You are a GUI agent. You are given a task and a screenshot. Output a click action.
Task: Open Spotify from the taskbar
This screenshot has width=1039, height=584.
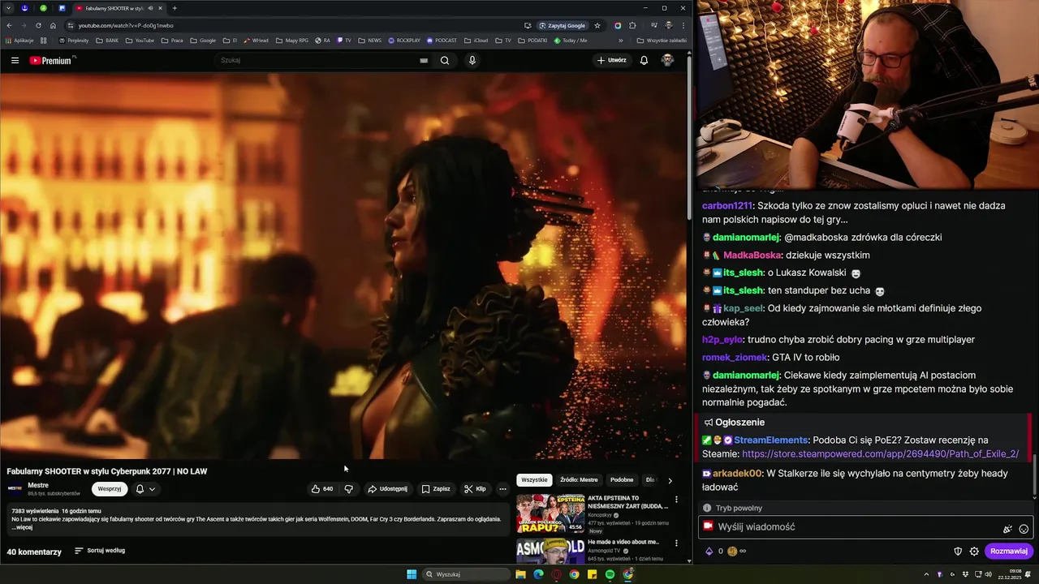coord(610,574)
